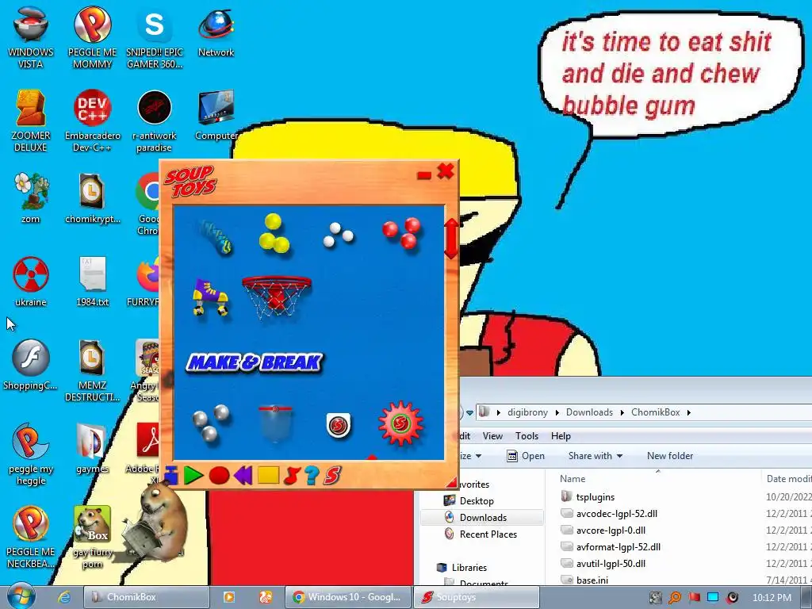
Task: Select the metal steel balls toy
Action: pos(211,422)
